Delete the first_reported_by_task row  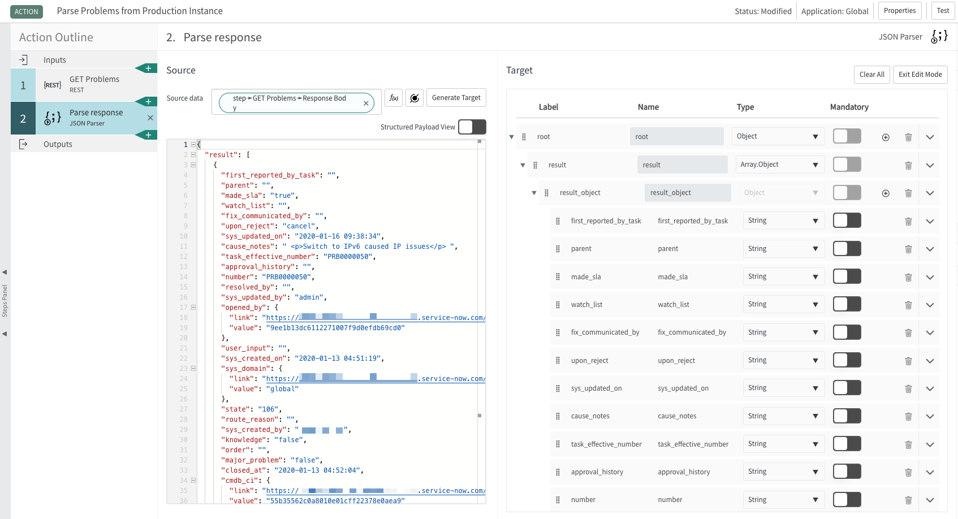[908, 222]
